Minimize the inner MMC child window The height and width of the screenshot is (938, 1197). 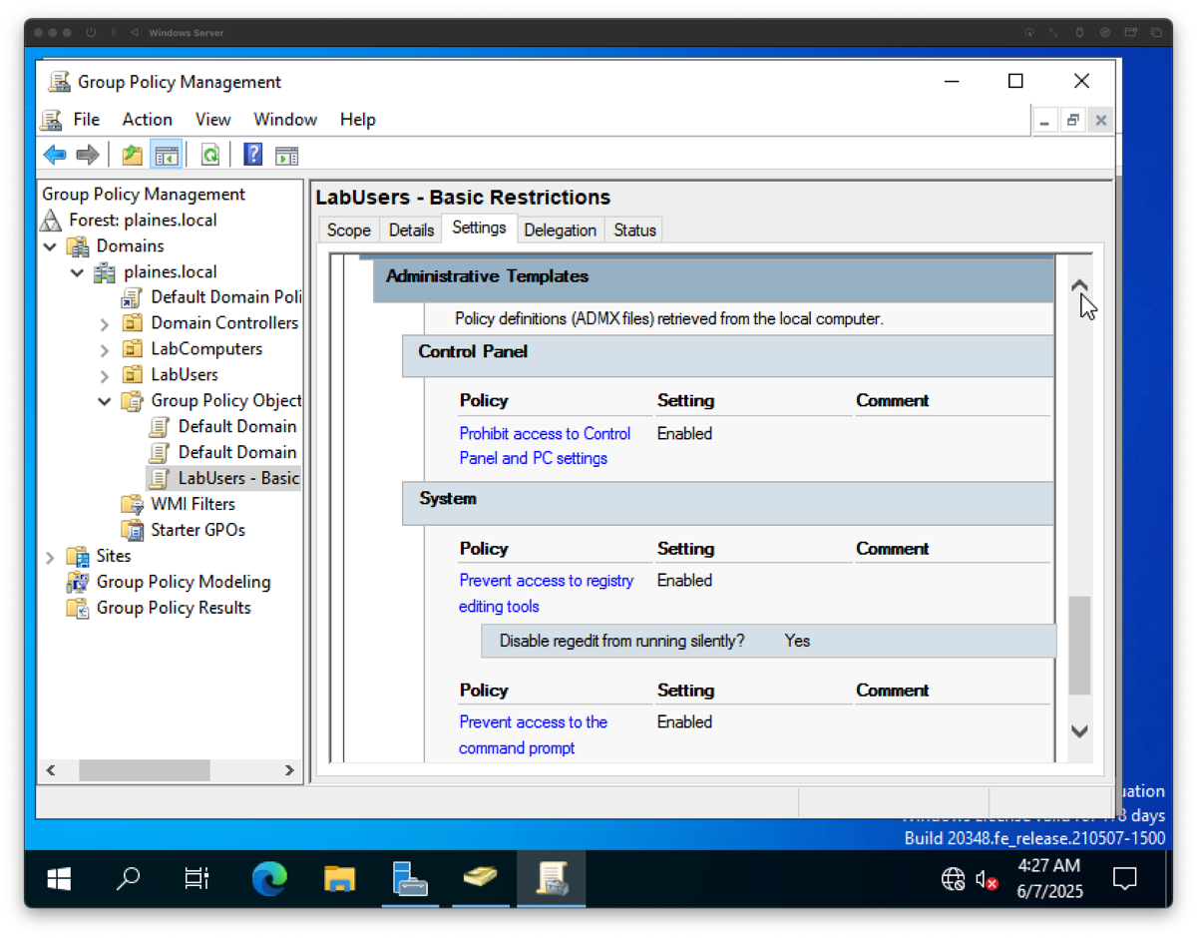(x=1044, y=121)
